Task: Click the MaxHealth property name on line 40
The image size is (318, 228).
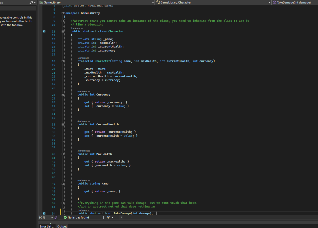Action: (x=104, y=154)
